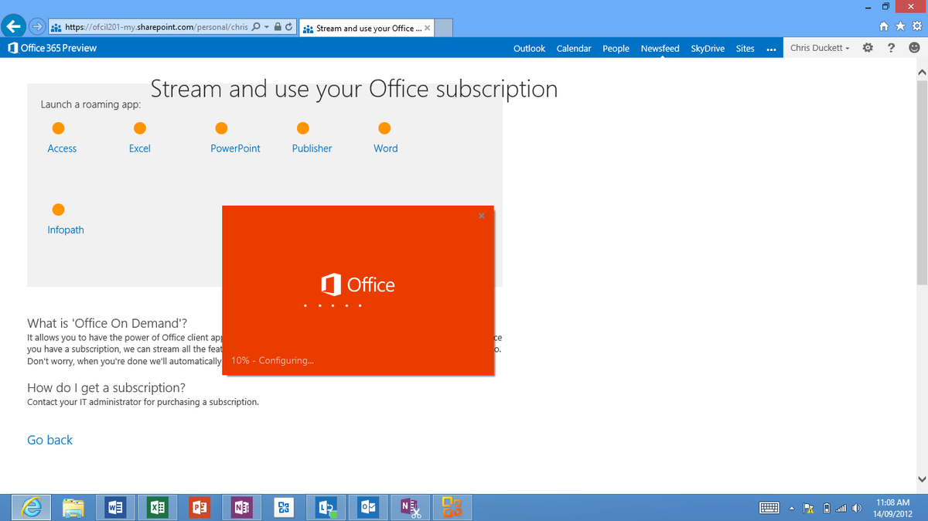Click the Excel link

point(139,148)
